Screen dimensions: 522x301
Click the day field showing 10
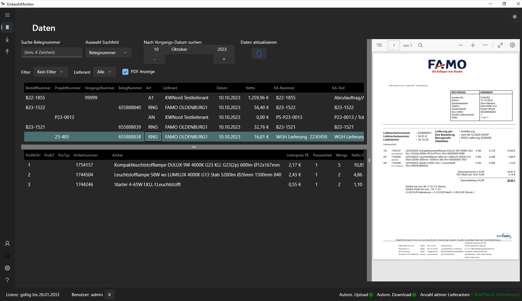point(156,49)
